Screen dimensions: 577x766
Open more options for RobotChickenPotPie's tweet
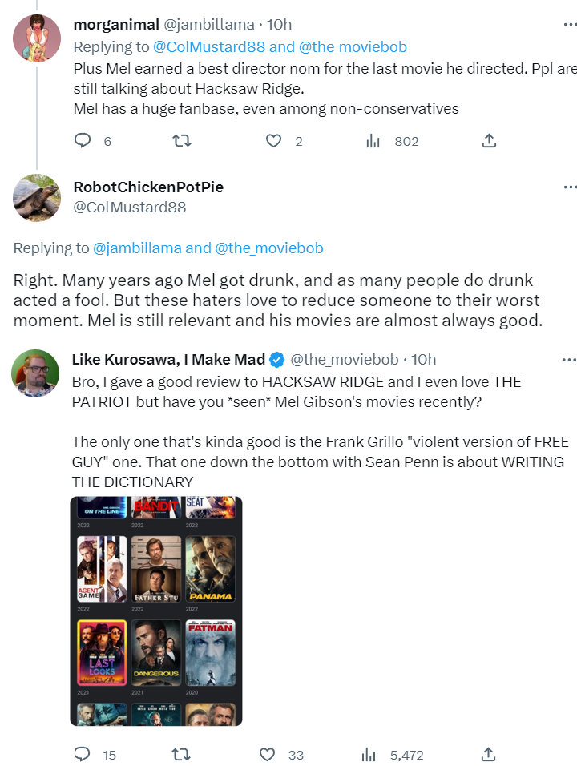(x=570, y=187)
